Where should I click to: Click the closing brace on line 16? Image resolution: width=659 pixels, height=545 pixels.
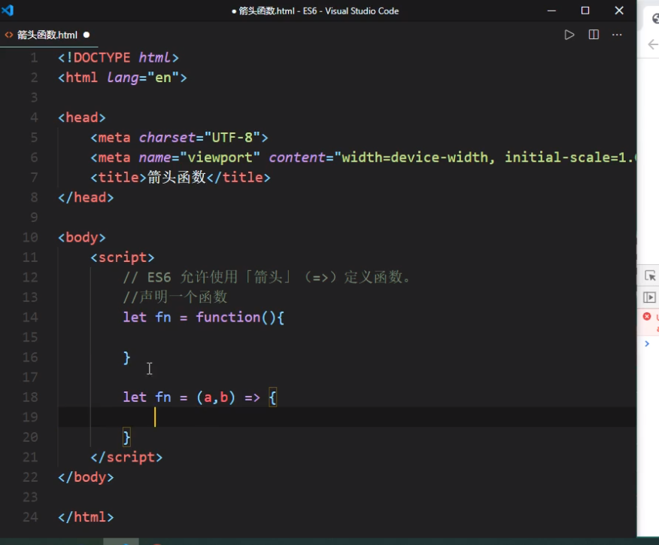coord(126,358)
